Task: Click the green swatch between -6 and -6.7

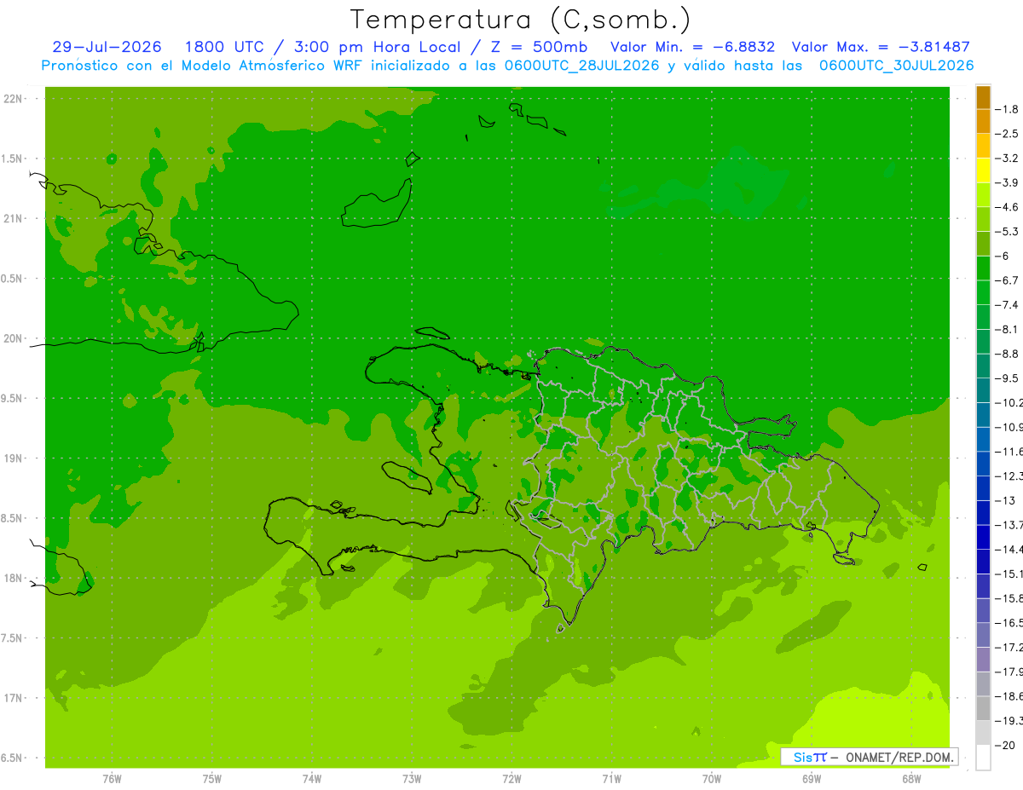Action: click(x=983, y=268)
